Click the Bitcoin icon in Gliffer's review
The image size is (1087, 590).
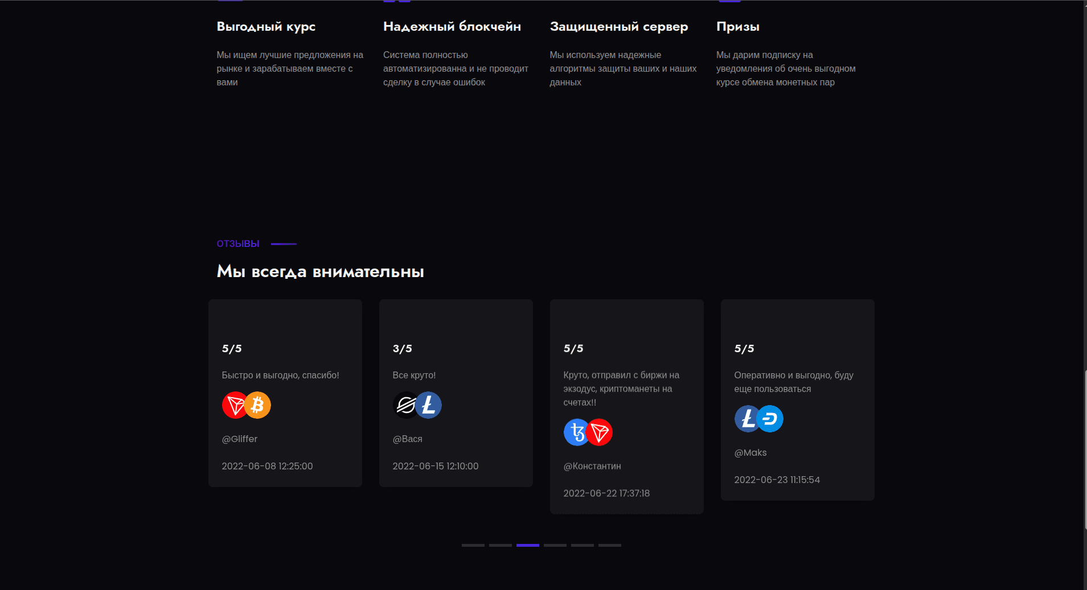point(259,405)
